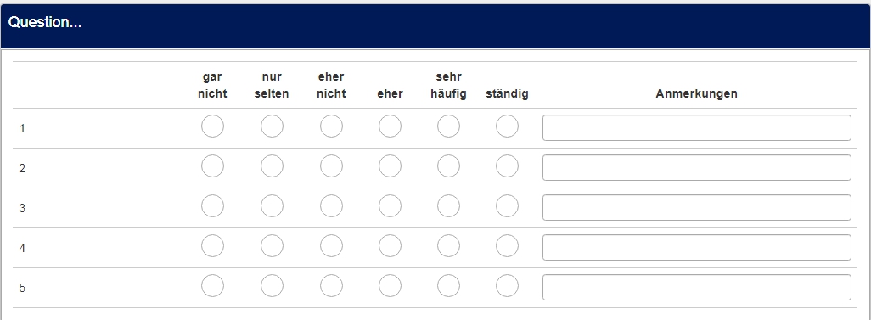Screen dimensions: 871x320
Task: Select 'eher nicht' for row 2
Action: point(331,166)
